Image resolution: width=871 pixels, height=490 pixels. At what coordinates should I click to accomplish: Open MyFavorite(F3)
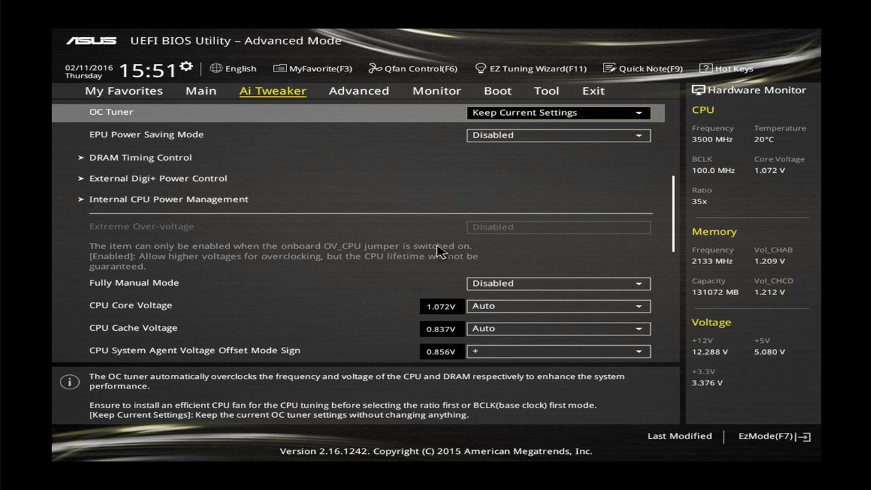(313, 68)
